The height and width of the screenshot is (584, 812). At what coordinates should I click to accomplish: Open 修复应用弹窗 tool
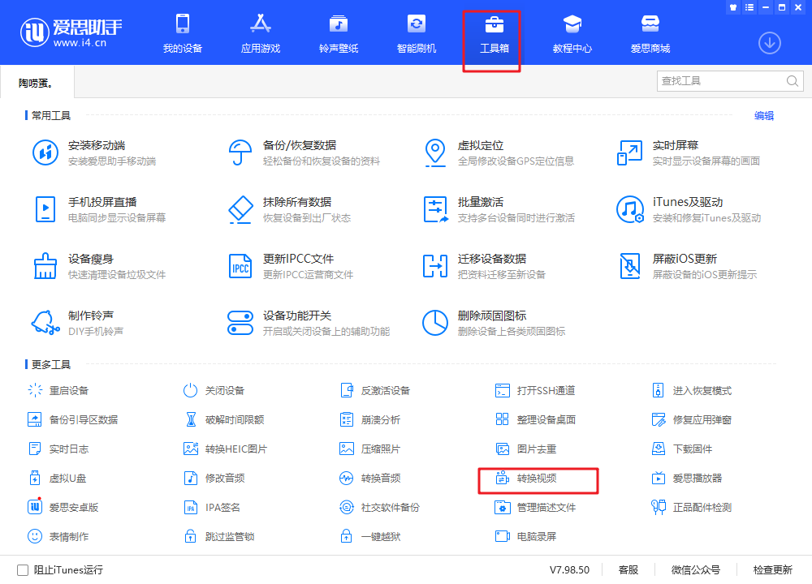click(x=692, y=419)
